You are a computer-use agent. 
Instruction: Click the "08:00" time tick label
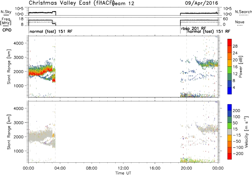click(92, 168)
